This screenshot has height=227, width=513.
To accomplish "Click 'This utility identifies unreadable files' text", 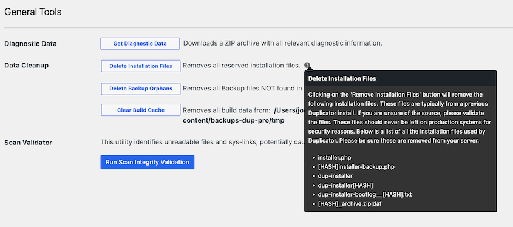I will click(202, 142).
